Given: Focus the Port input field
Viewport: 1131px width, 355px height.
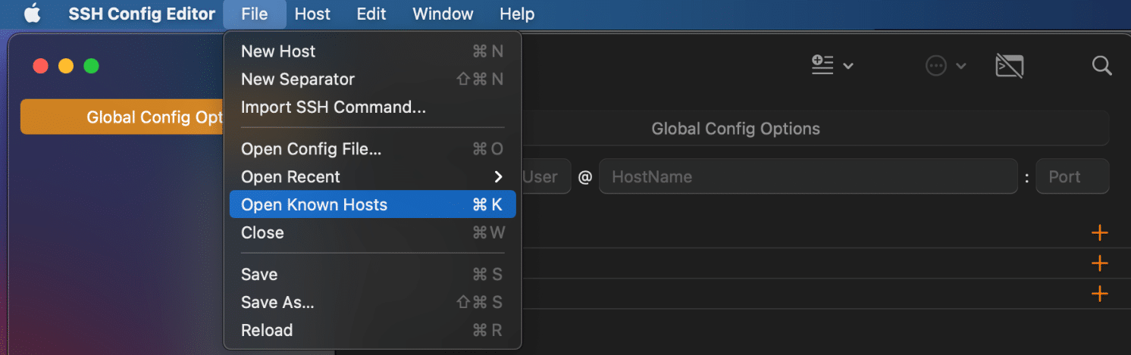Looking at the screenshot, I should coord(1071,177).
